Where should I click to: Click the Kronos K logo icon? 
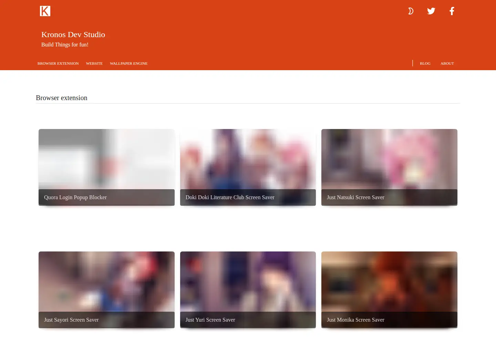(x=45, y=11)
